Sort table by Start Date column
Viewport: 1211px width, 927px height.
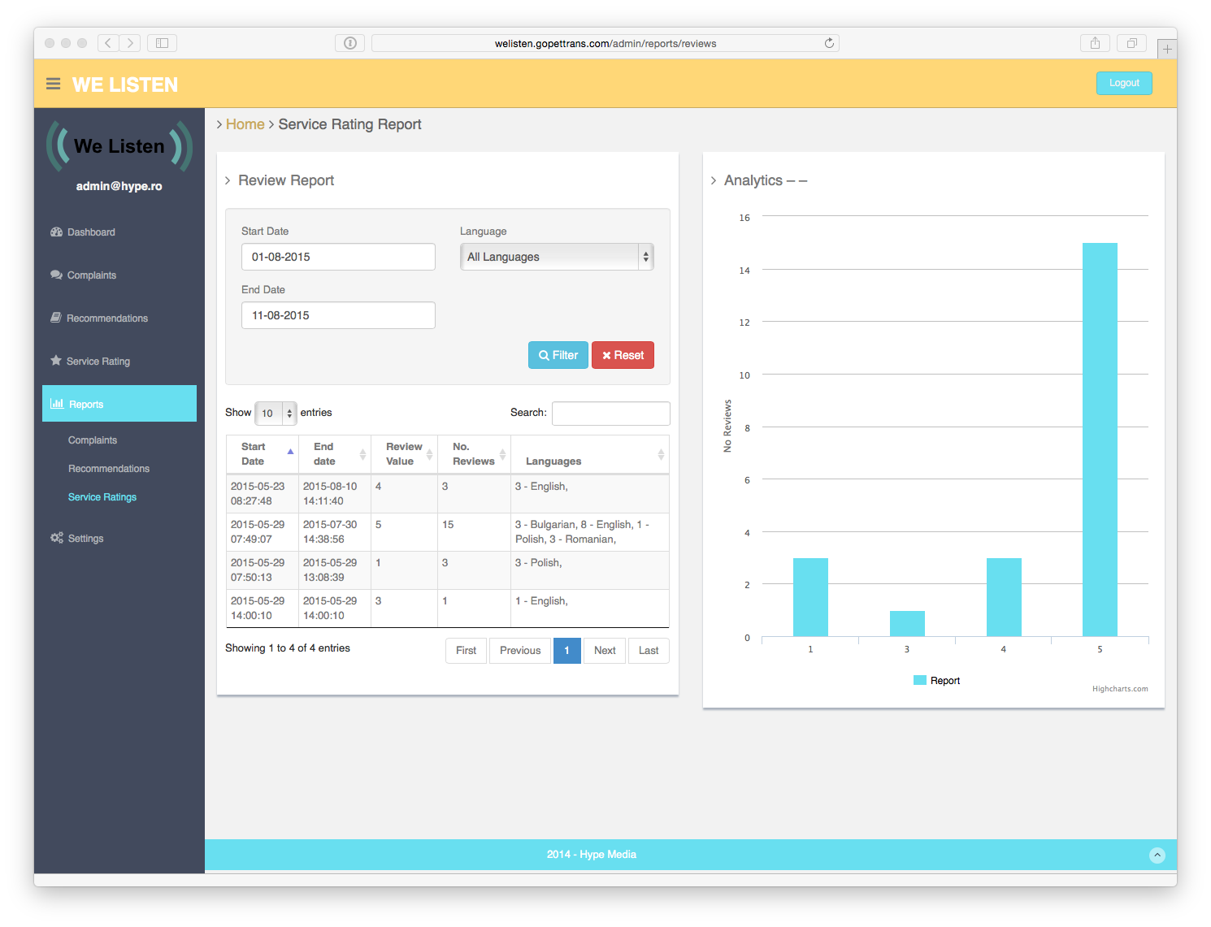click(263, 454)
